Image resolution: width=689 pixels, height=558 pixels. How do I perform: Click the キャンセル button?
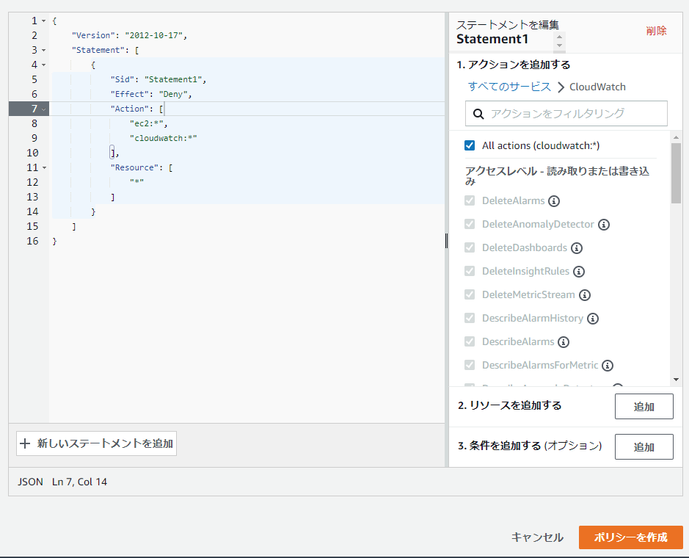(x=537, y=537)
